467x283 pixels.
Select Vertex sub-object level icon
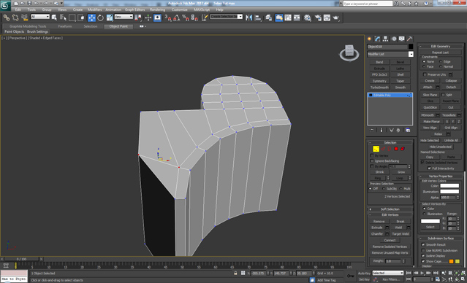[x=376, y=149]
